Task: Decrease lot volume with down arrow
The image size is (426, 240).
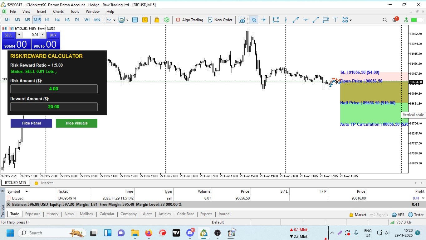Action: coord(19,35)
